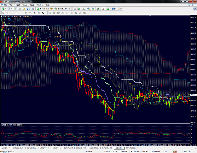The height and width of the screenshot is (153, 197).
Task: Switch to line chart display
Action: pos(84,9)
